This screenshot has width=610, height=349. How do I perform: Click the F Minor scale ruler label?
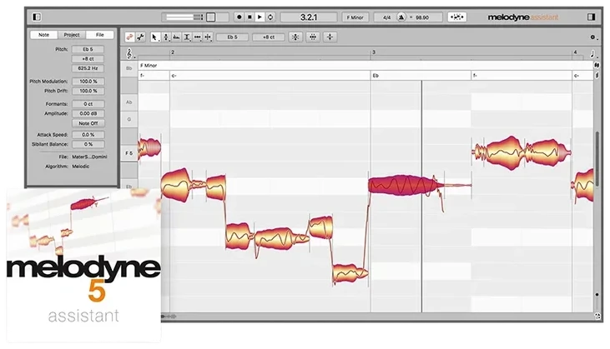[149, 66]
